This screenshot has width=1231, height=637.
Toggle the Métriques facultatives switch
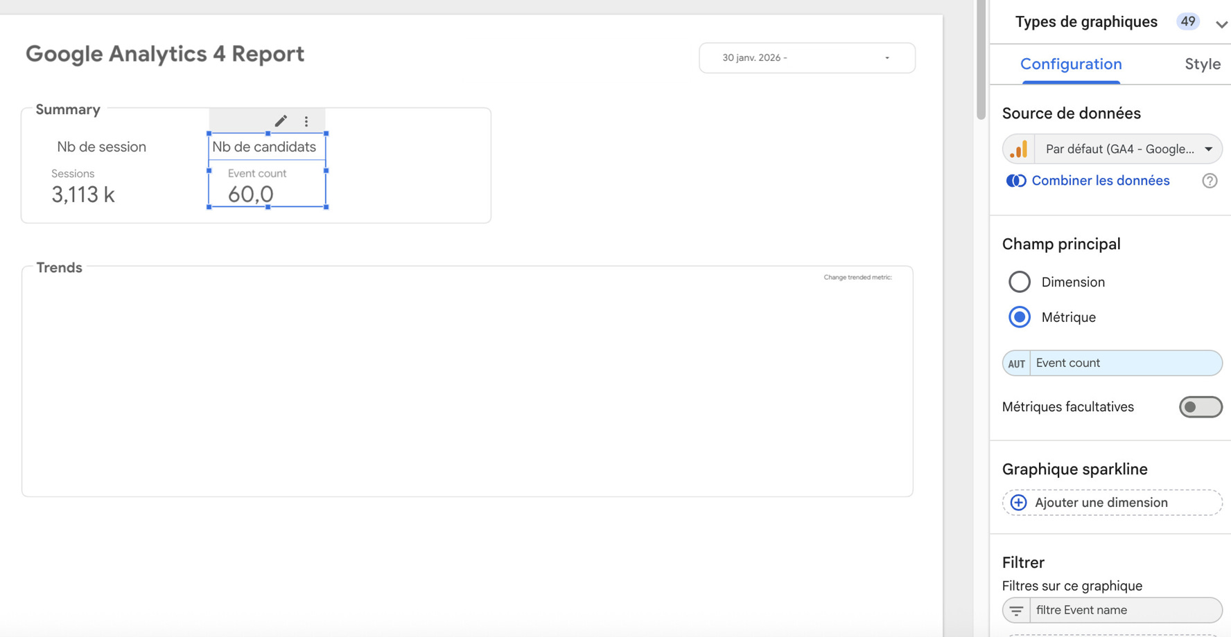tap(1201, 407)
